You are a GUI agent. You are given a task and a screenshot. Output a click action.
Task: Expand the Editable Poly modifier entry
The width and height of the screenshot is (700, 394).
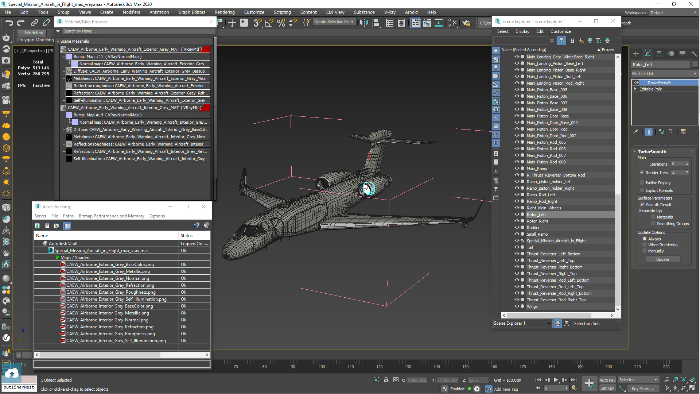point(635,89)
